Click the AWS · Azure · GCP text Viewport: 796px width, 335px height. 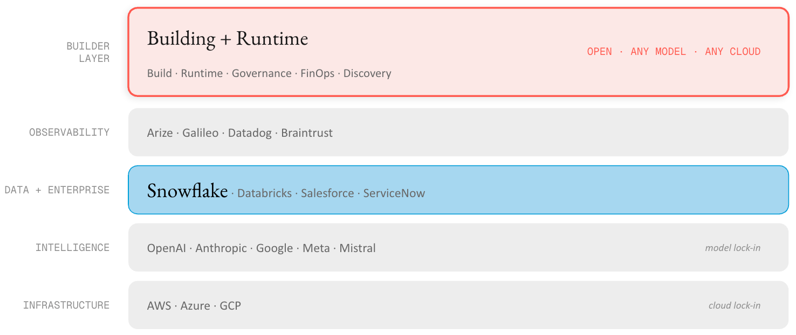(194, 306)
